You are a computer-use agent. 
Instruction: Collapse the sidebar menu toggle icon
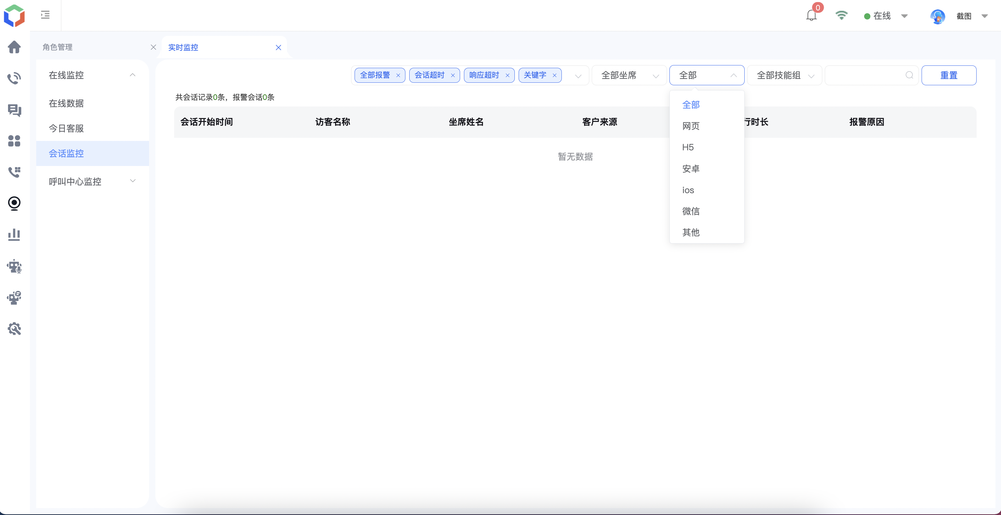tap(45, 15)
